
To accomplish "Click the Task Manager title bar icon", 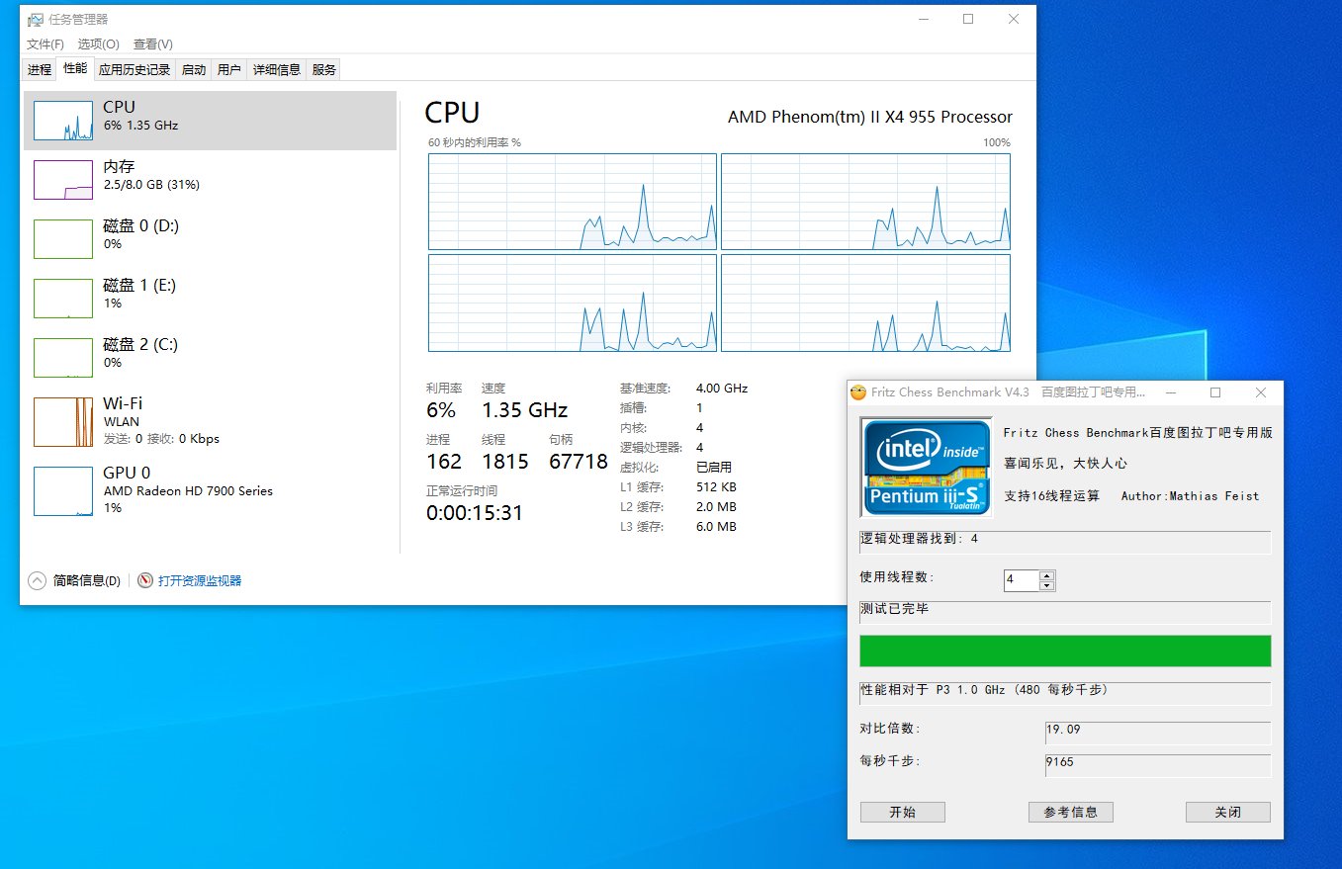I will tap(35, 19).
